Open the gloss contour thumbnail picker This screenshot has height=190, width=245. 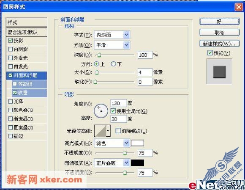click(100, 131)
